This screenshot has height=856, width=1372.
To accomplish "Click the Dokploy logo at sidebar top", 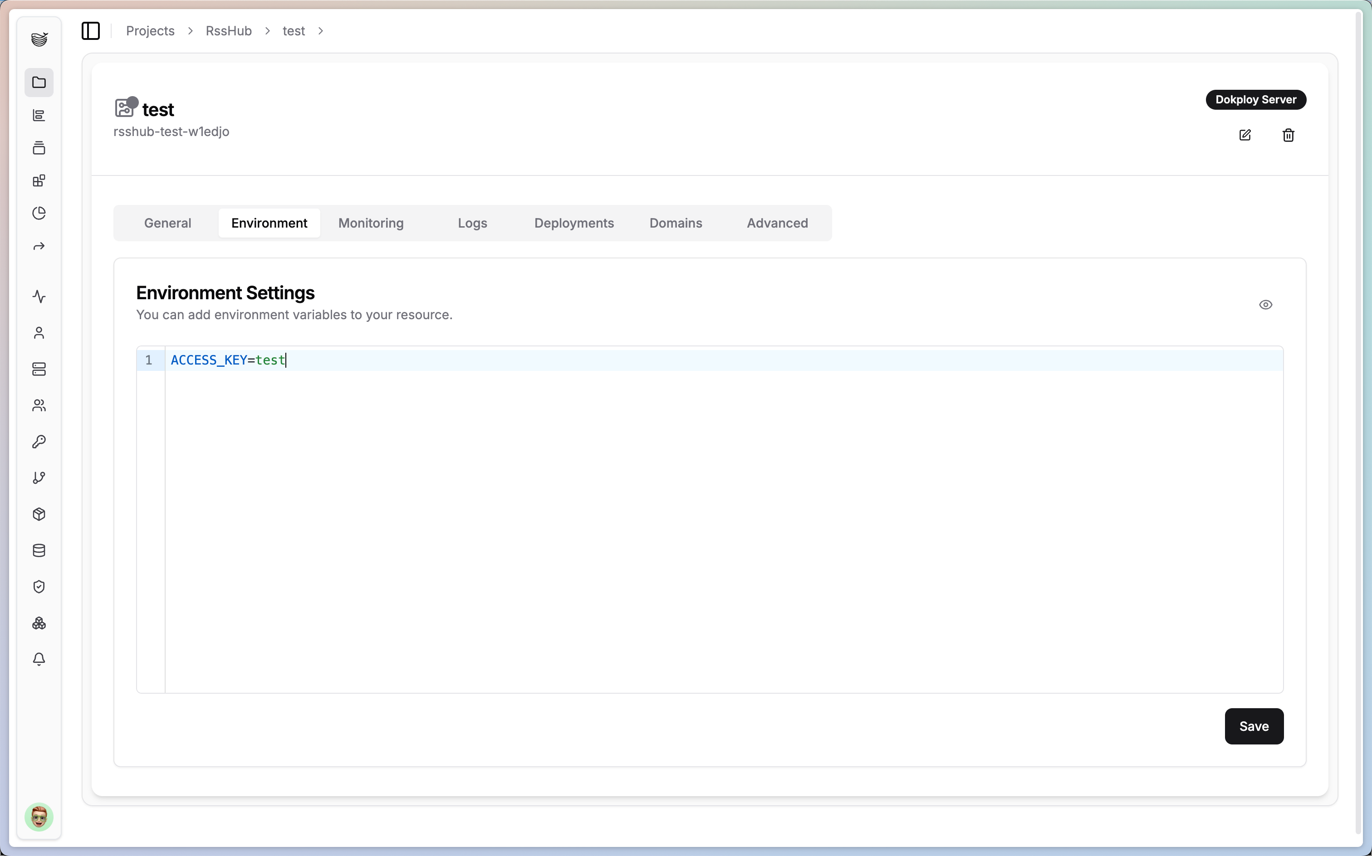I will [39, 39].
